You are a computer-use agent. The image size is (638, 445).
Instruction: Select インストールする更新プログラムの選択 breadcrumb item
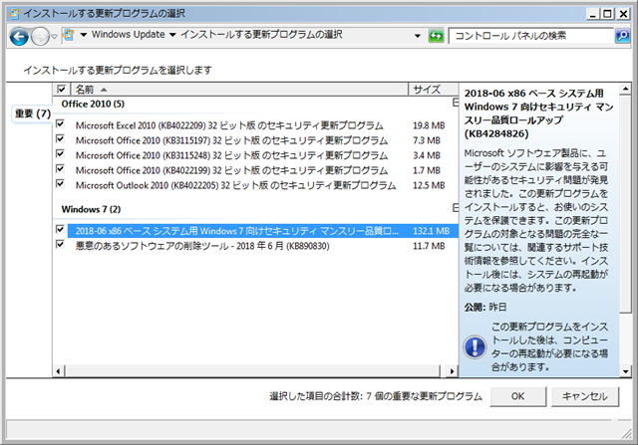coord(261,35)
